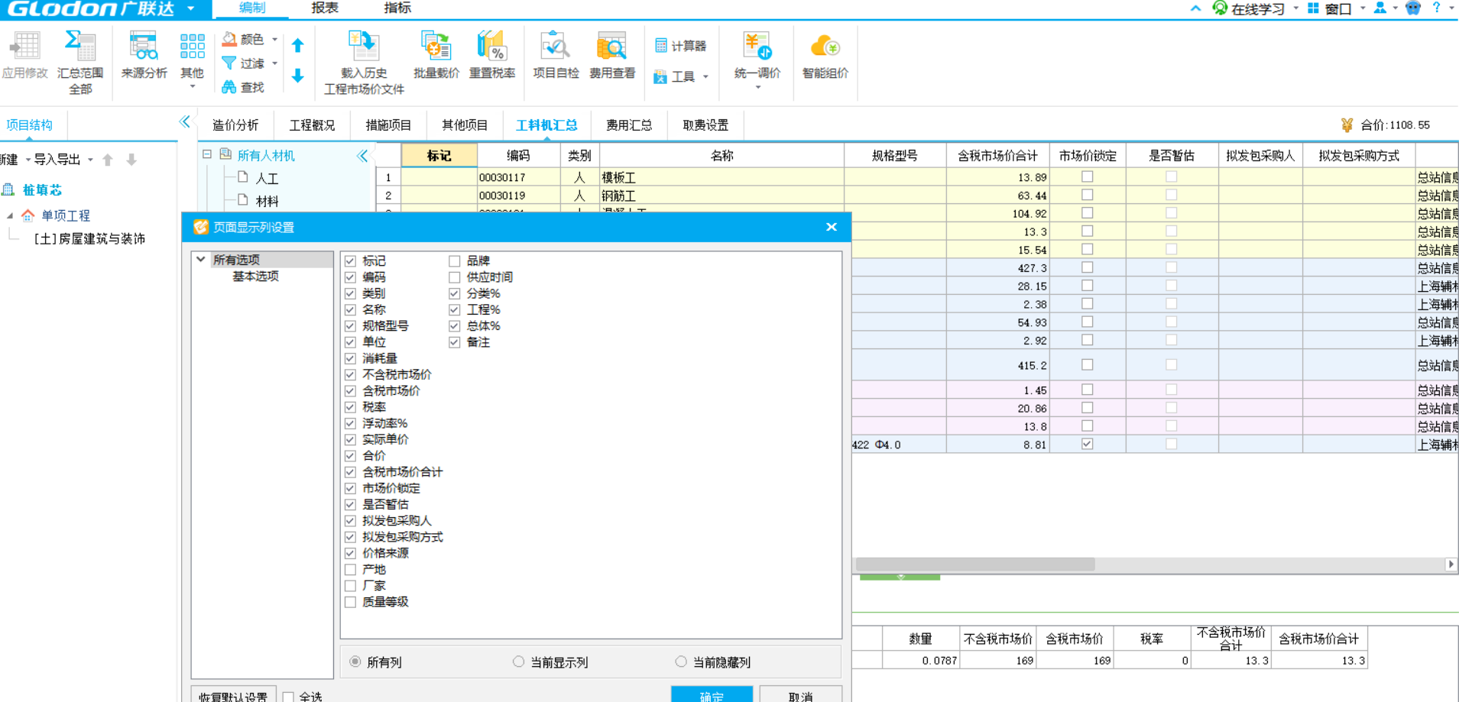Click the user account icon
1459x702 pixels.
coord(1380,8)
